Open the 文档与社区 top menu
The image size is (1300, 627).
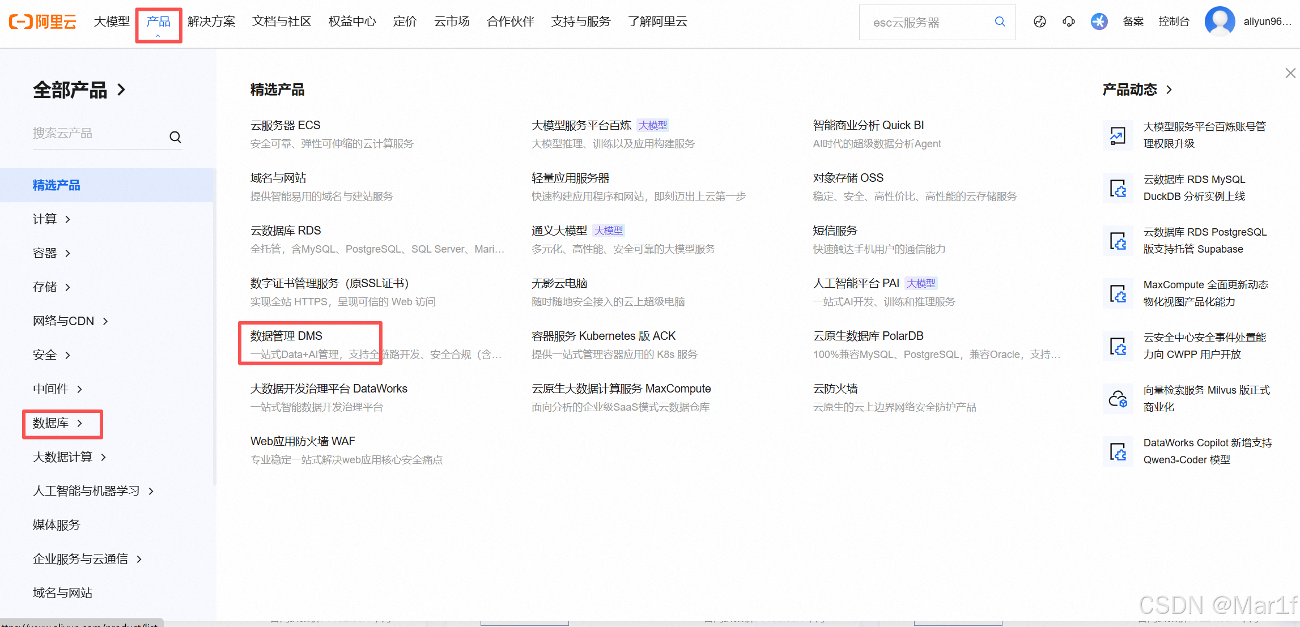point(282,22)
